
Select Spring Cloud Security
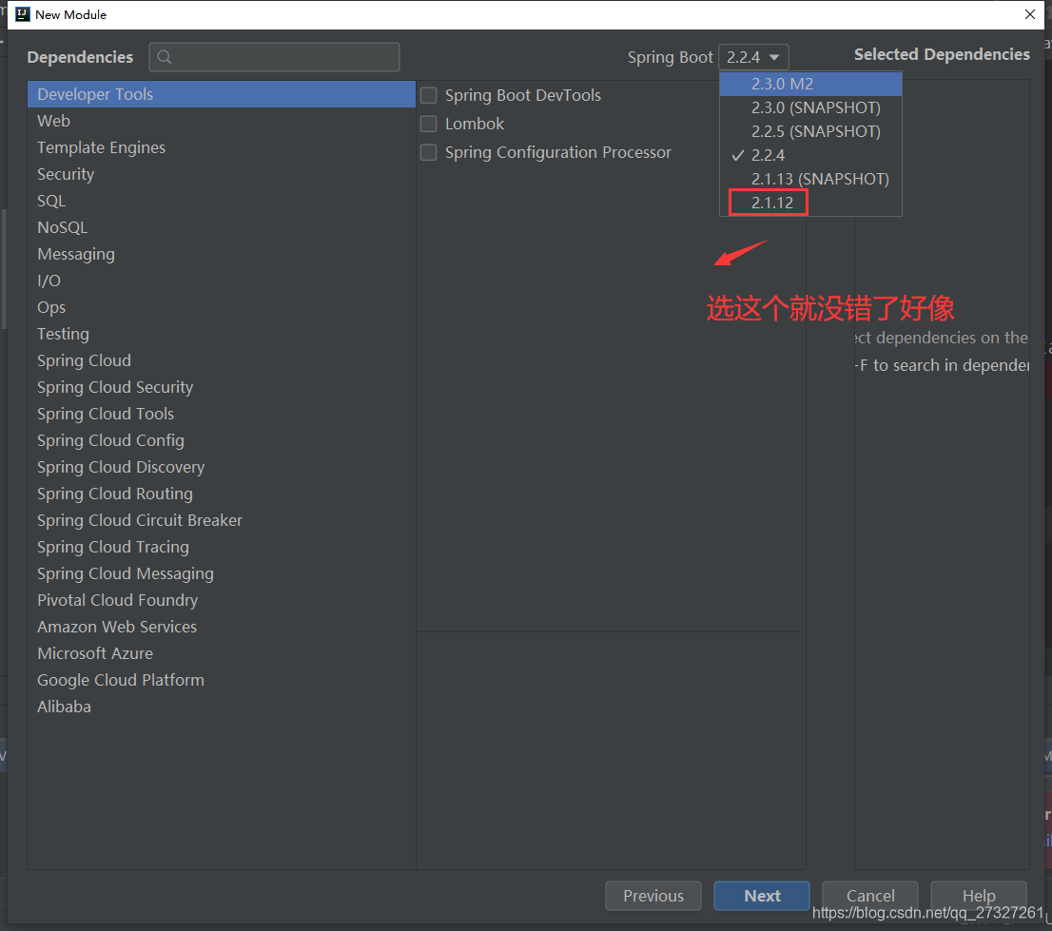222,387
